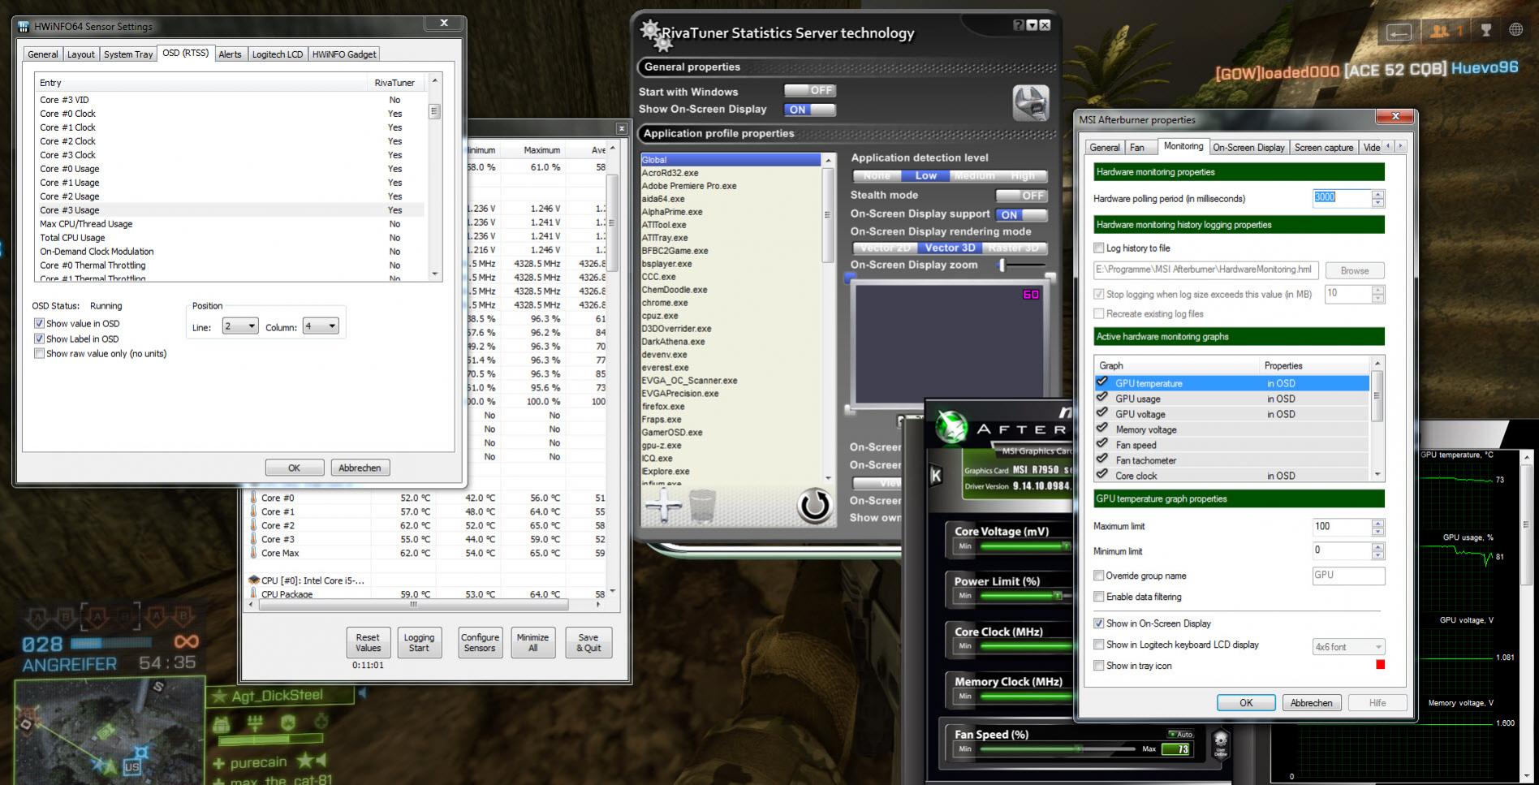The image size is (1539, 785).
Task: Click the game back arrow icon
Action: [x=1399, y=32]
